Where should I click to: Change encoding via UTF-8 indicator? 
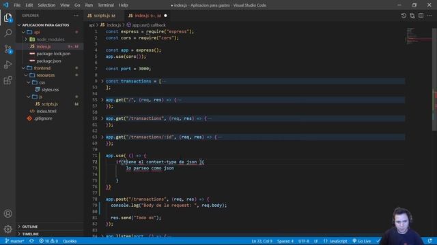(x=303, y=241)
